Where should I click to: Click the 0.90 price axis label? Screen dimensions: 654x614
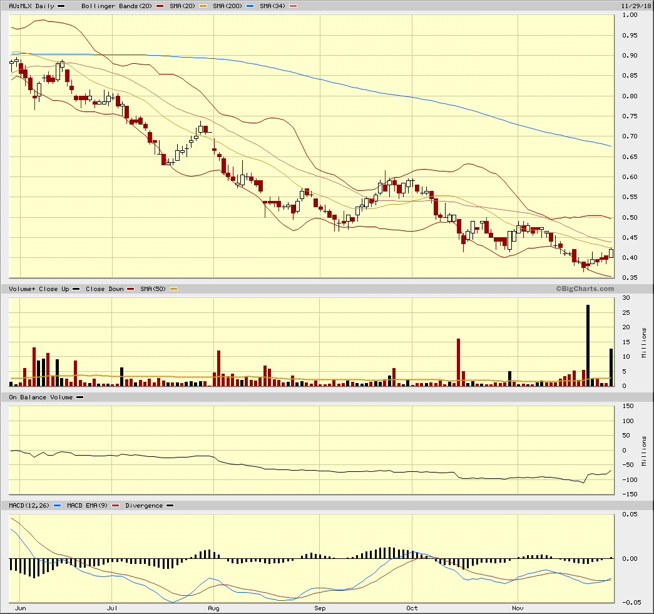coord(630,56)
